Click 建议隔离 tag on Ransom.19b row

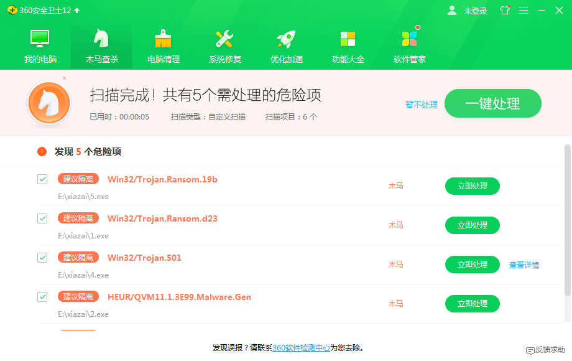point(78,179)
